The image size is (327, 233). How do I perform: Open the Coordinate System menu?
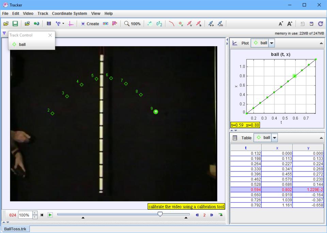tap(69, 13)
